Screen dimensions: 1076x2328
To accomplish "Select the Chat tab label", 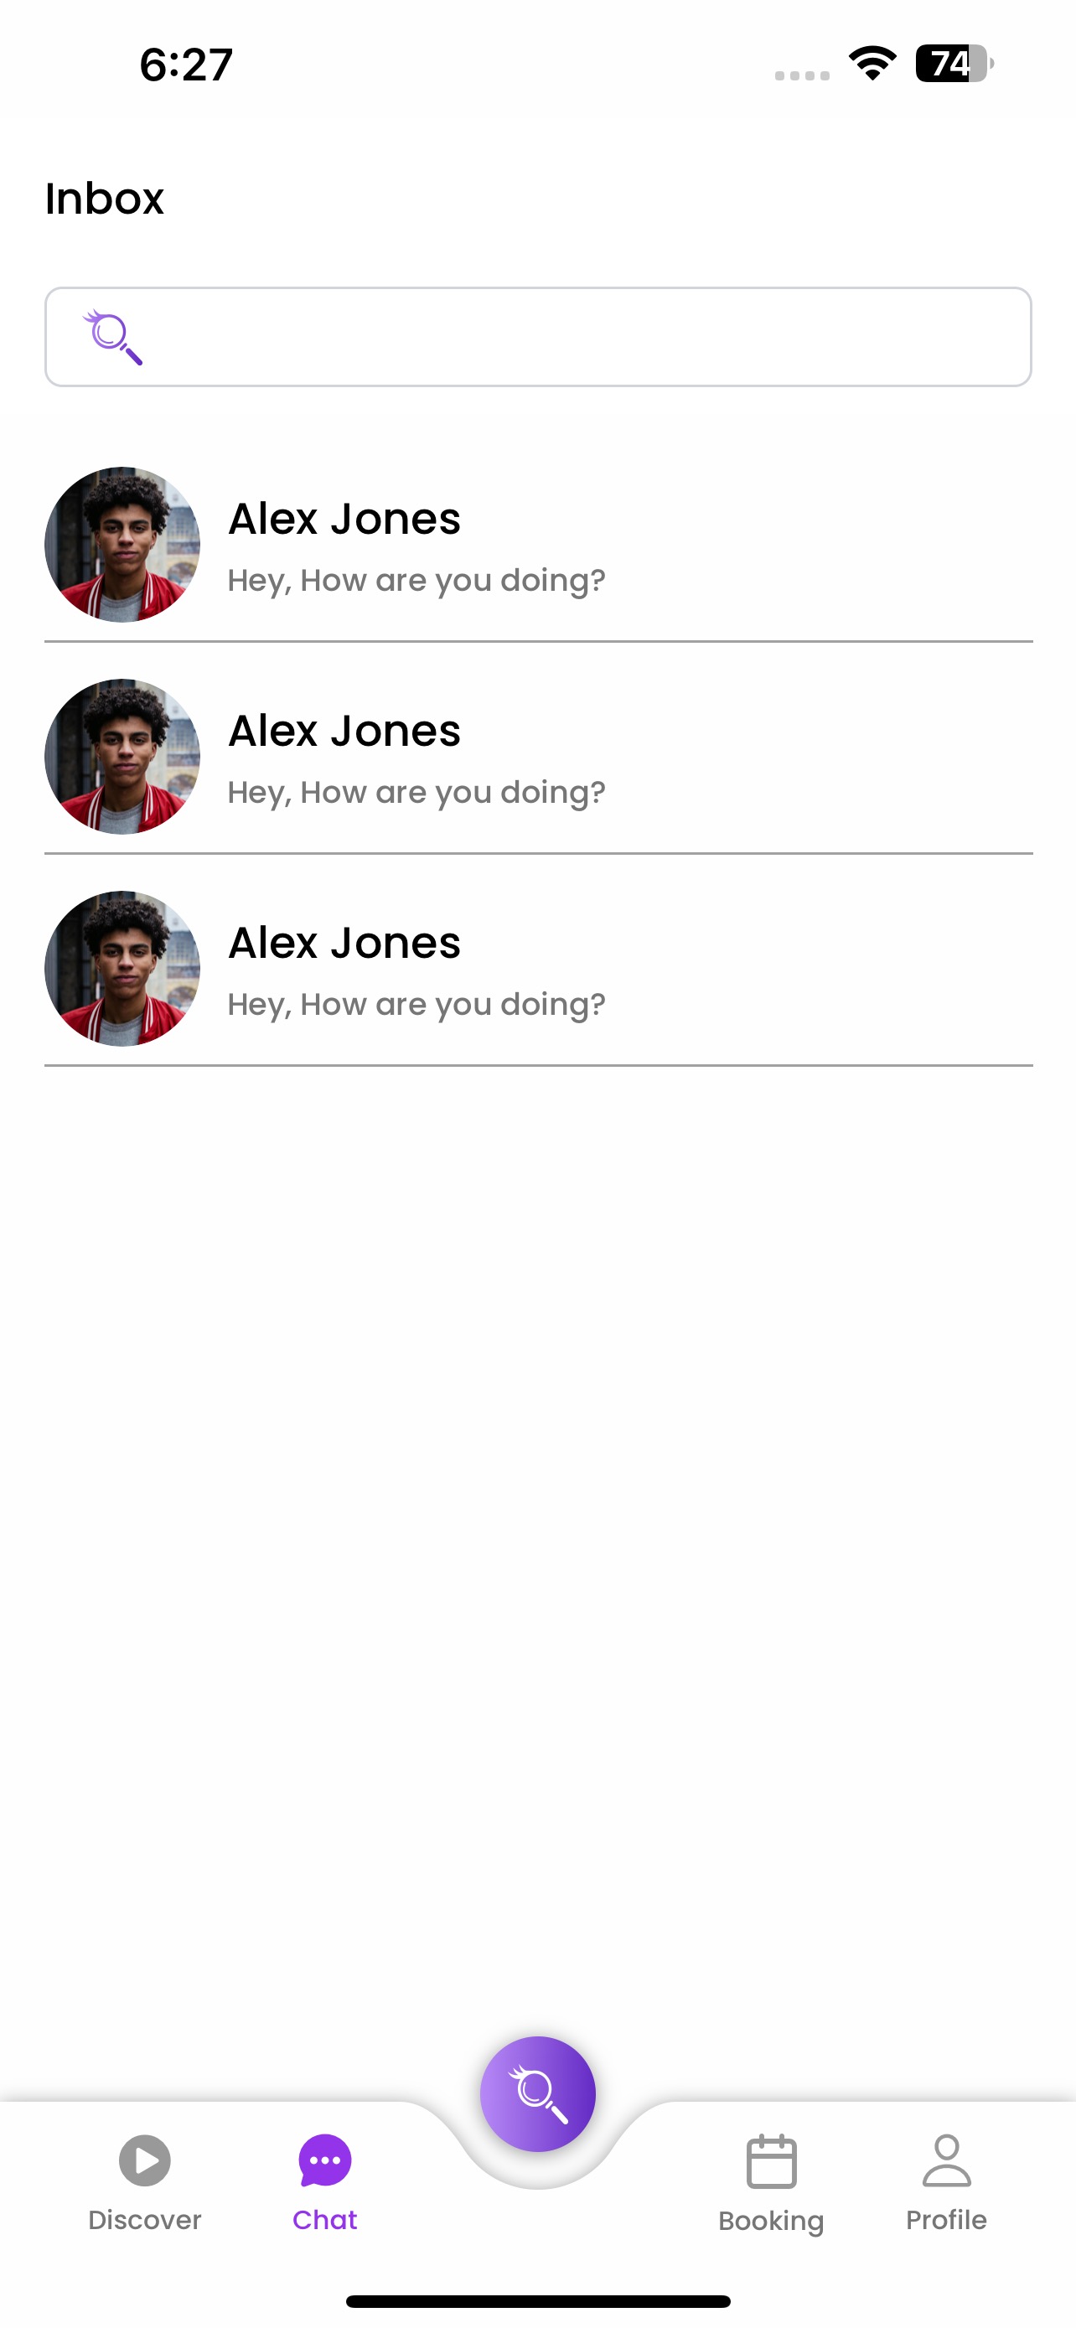I will pyautogui.click(x=324, y=2220).
